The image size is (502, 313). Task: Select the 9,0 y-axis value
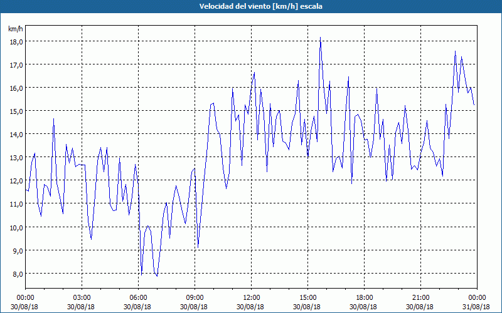(x=18, y=251)
